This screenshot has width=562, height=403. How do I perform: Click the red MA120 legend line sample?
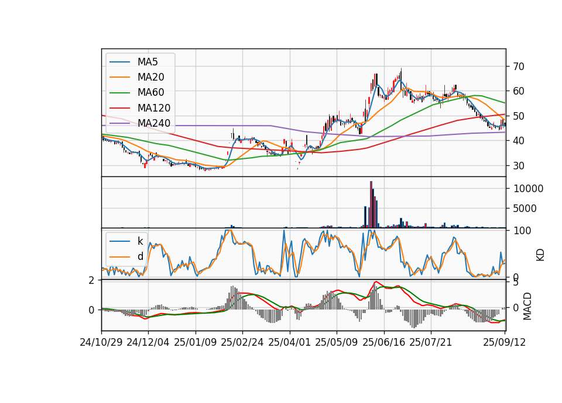click(119, 108)
